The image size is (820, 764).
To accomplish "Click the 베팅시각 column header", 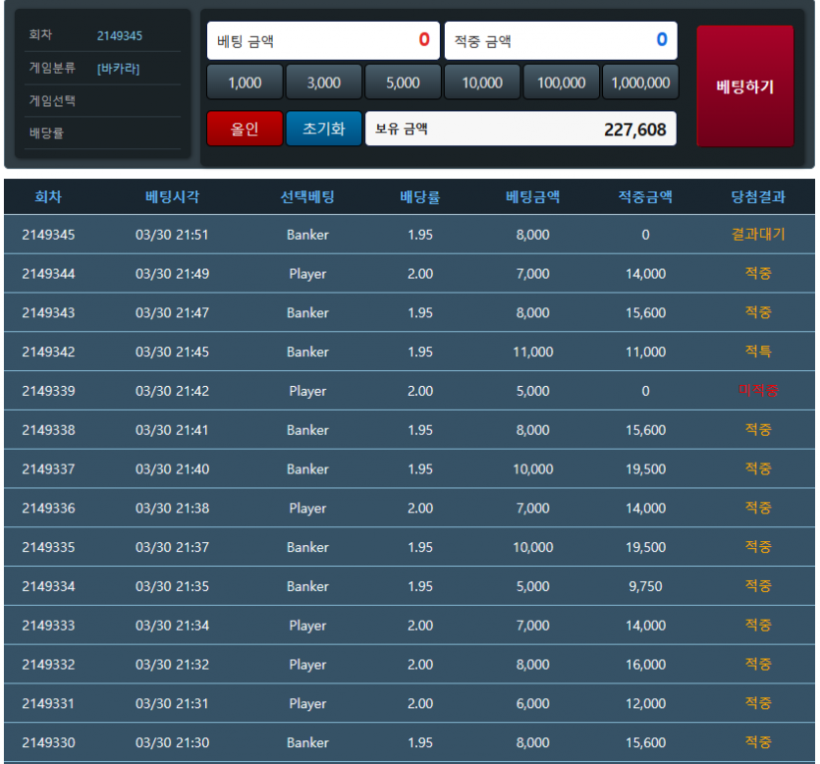I will point(172,196).
